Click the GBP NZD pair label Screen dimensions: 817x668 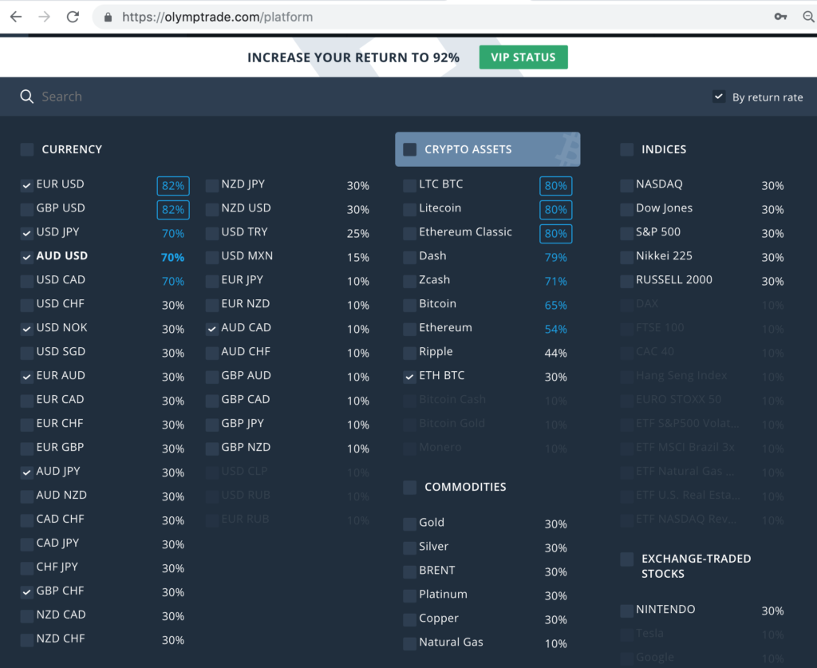click(246, 448)
